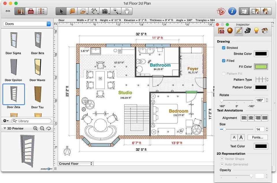
Task: Open the Ground Floor level selector
Action: click(76, 164)
